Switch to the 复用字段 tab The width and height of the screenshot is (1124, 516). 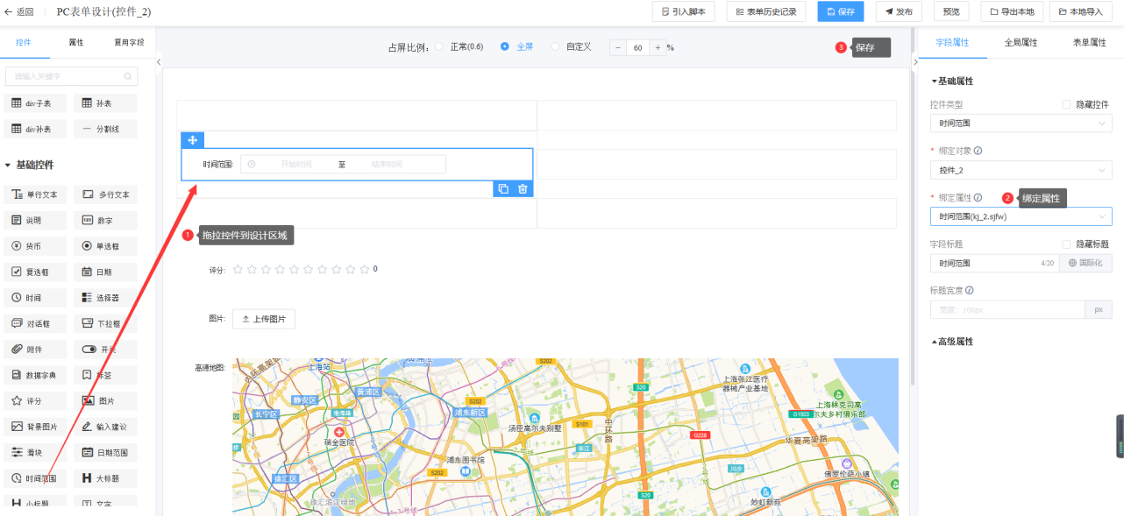click(x=129, y=42)
